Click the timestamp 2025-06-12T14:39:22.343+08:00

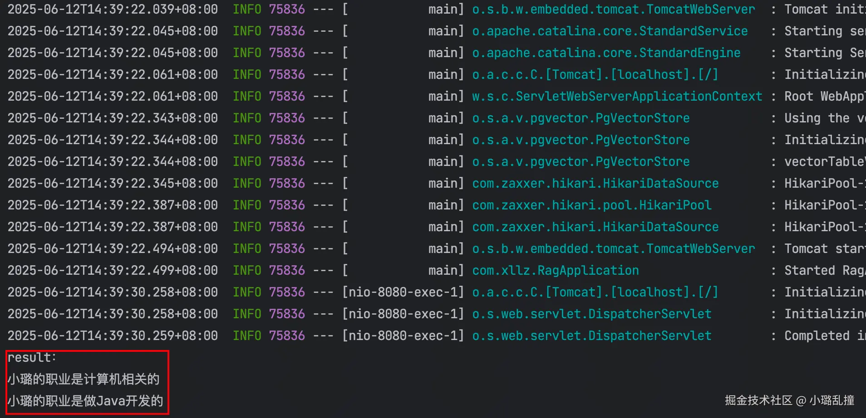pos(113,118)
